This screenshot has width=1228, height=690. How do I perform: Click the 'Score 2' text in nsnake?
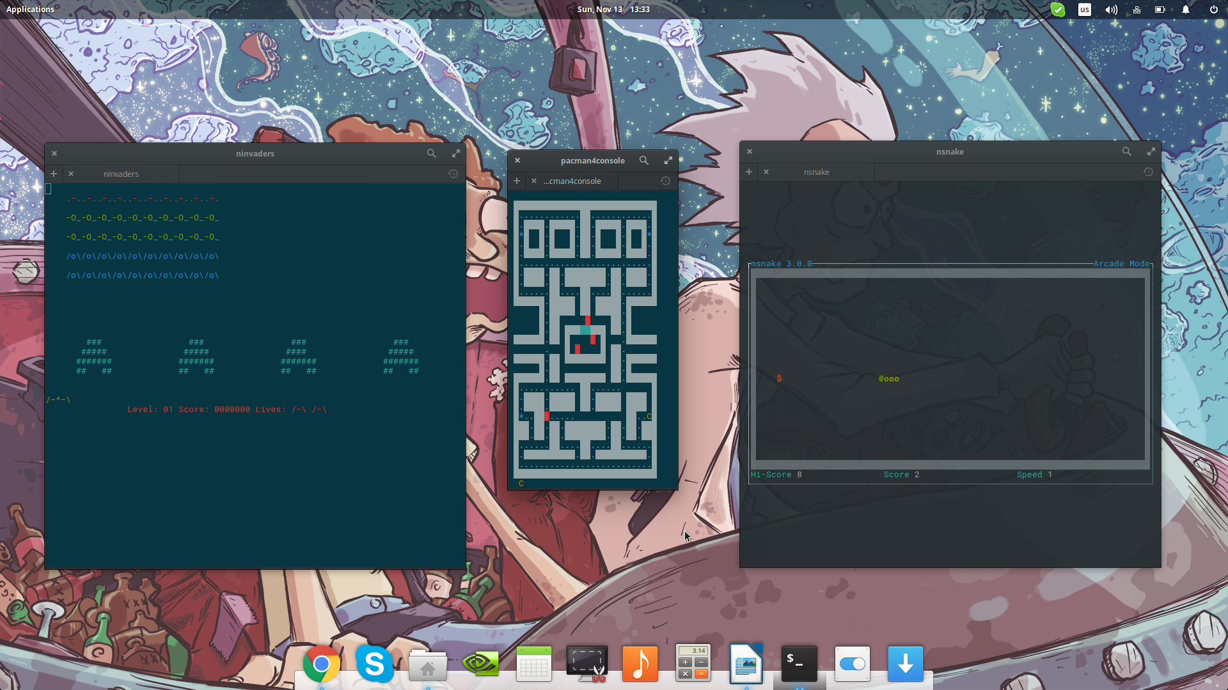pyautogui.click(x=902, y=475)
